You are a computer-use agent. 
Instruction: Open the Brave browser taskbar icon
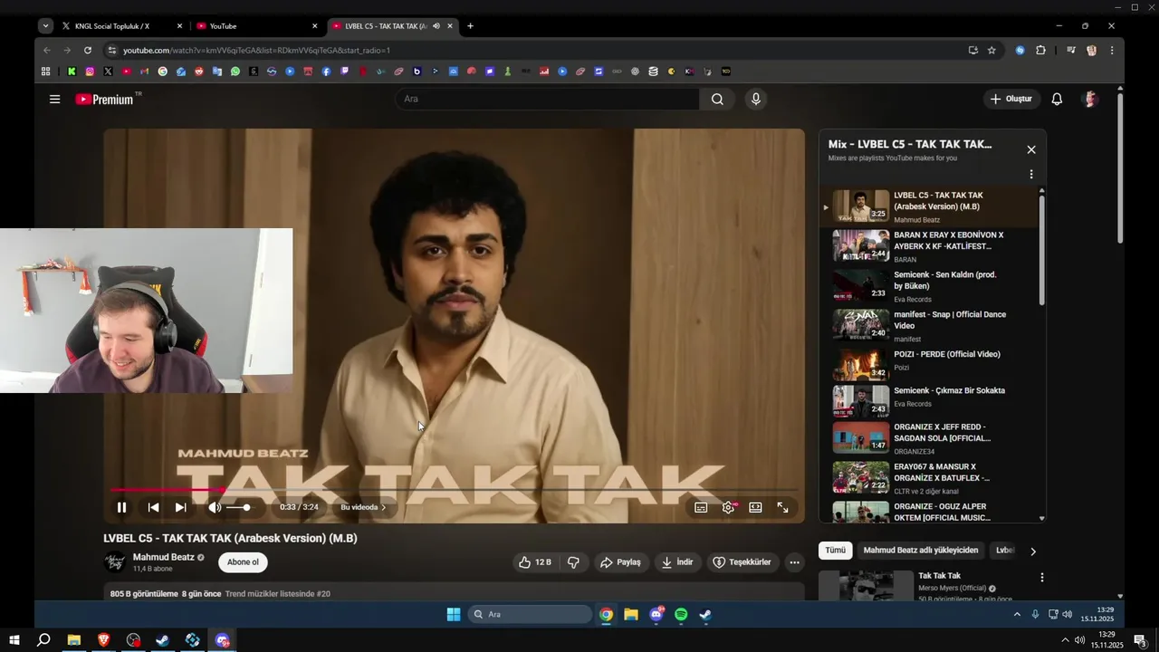point(103,640)
